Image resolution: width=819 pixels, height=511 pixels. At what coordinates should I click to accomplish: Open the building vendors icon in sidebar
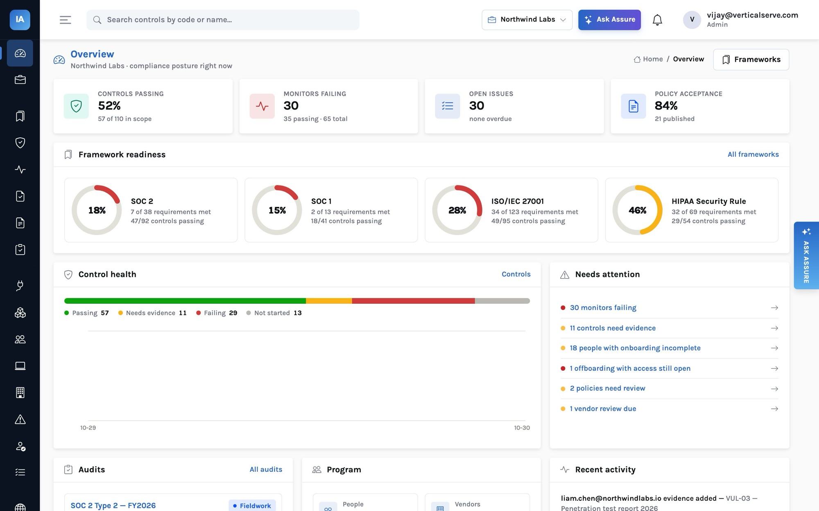click(20, 392)
